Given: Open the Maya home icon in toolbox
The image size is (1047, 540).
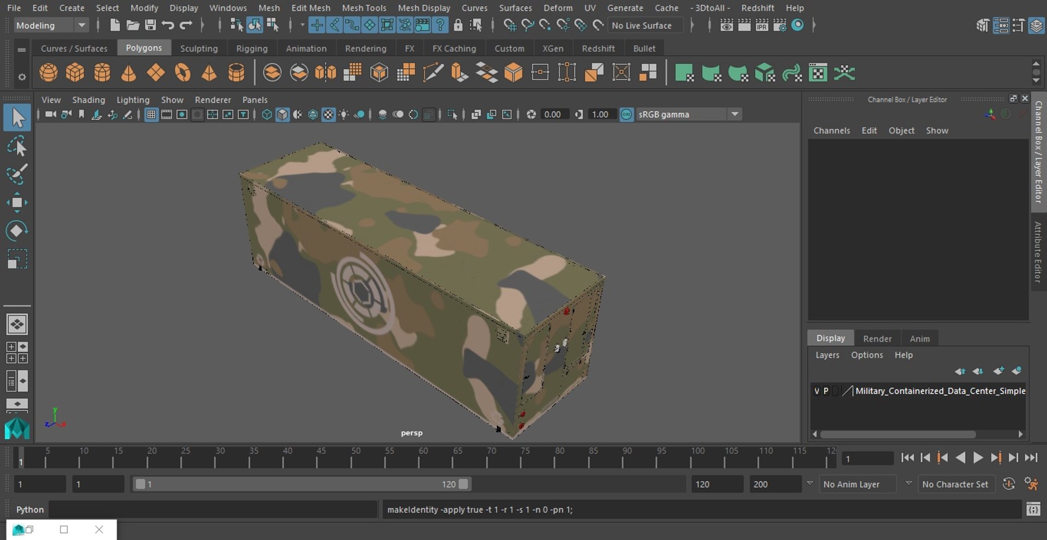Looking at the screenshot, I should (x=17, y=428).
